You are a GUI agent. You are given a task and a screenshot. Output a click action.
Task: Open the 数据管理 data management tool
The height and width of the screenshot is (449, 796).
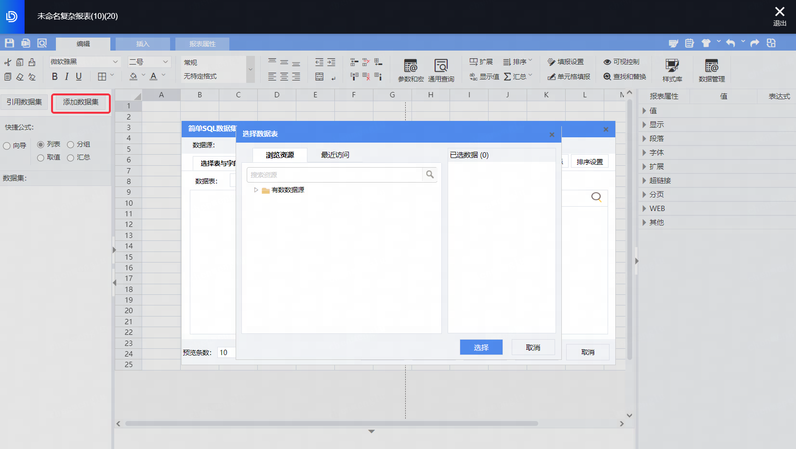pyautogui.click(x=711, y=70)
